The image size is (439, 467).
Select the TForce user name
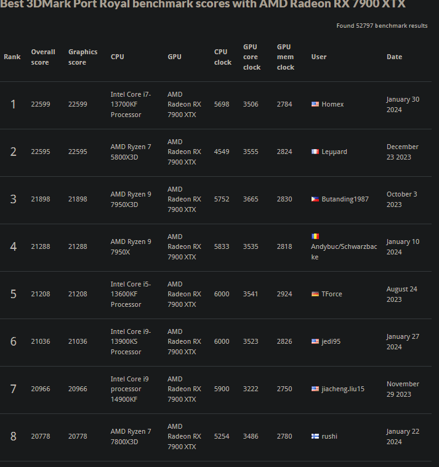point(331,294)
